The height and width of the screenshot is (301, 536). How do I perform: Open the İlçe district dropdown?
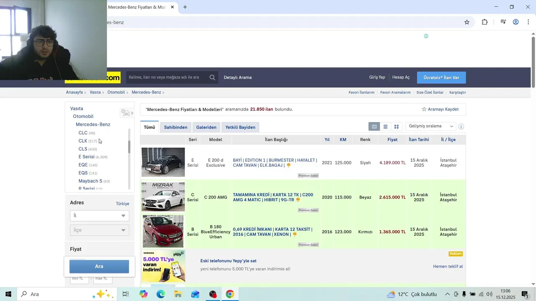(x=100, y=230)
